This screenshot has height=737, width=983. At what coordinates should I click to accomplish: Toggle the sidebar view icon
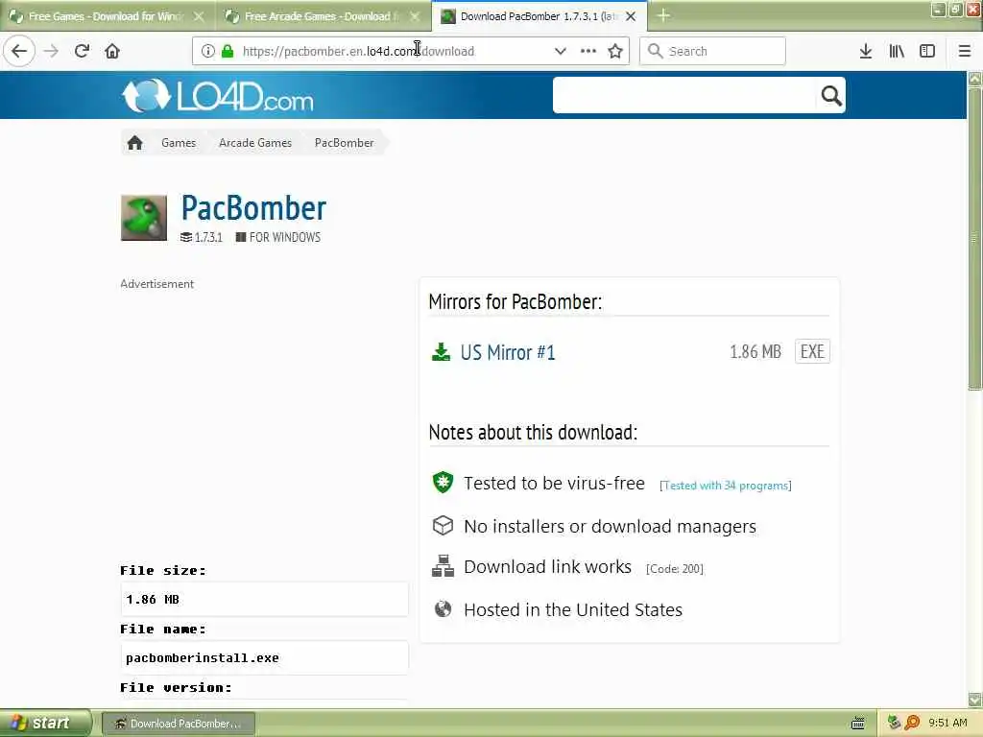coord(927,51)
